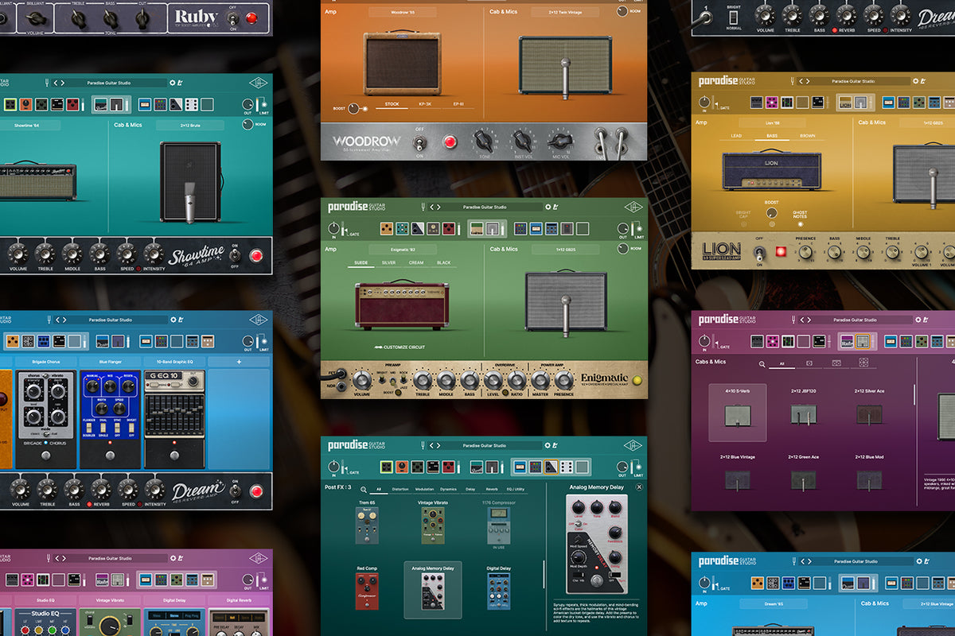Image resolution: width=955 pixels, height=636 pixels.
Task: Select the LEAD tab in Lion window
Action: [736, 136]
